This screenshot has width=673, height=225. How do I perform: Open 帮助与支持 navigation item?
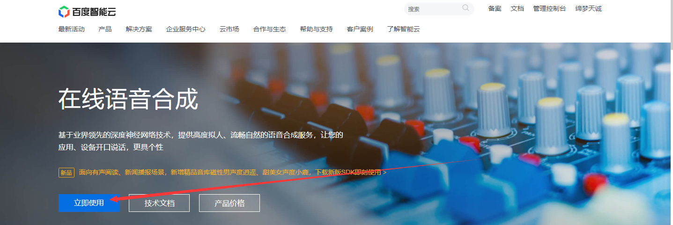tap(316, 29)
